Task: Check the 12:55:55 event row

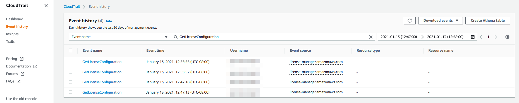Action: tap(71, 62)
